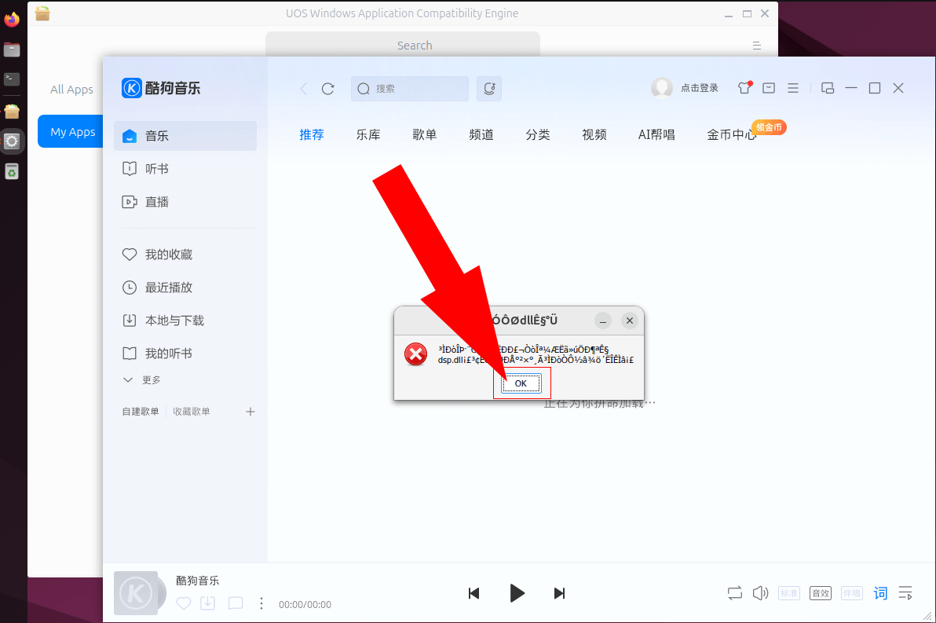Select the 歌单 tab
The height and width of the screenshot is (623, 936).
coord(425,135)
